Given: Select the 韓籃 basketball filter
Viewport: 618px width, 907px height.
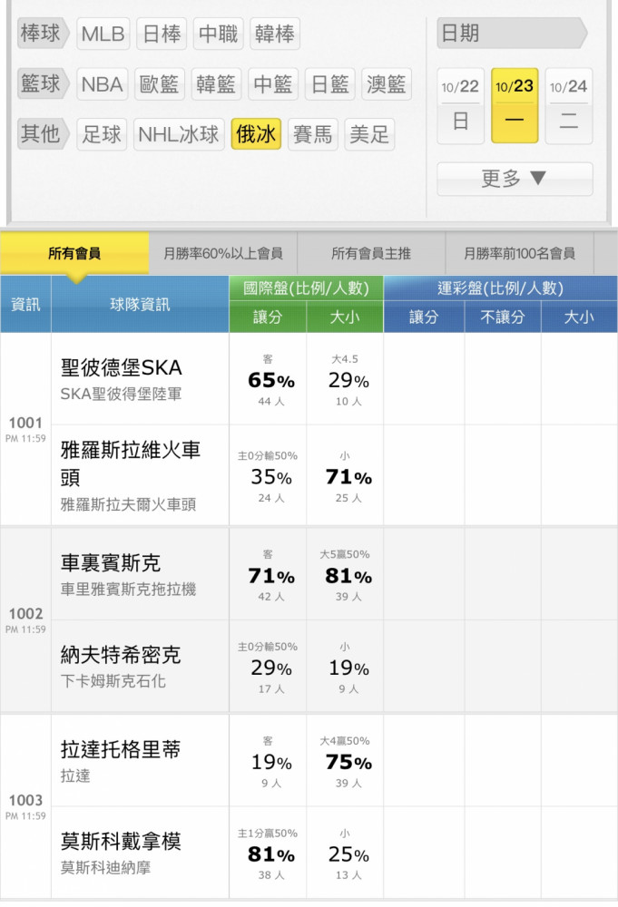Looking at the screenshot, I should tap(215, 84).
